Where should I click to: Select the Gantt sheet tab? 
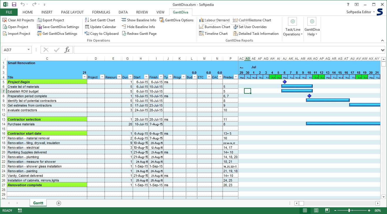[x=38, y=203]
